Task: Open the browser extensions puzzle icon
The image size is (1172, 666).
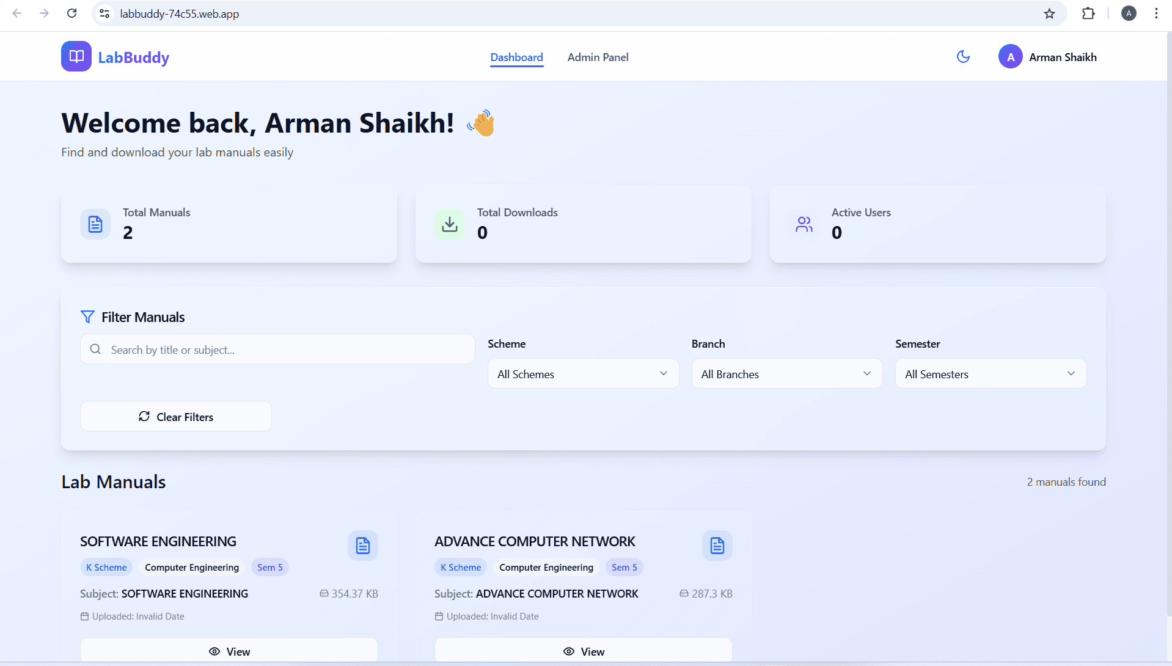Action: (1088, 13)
